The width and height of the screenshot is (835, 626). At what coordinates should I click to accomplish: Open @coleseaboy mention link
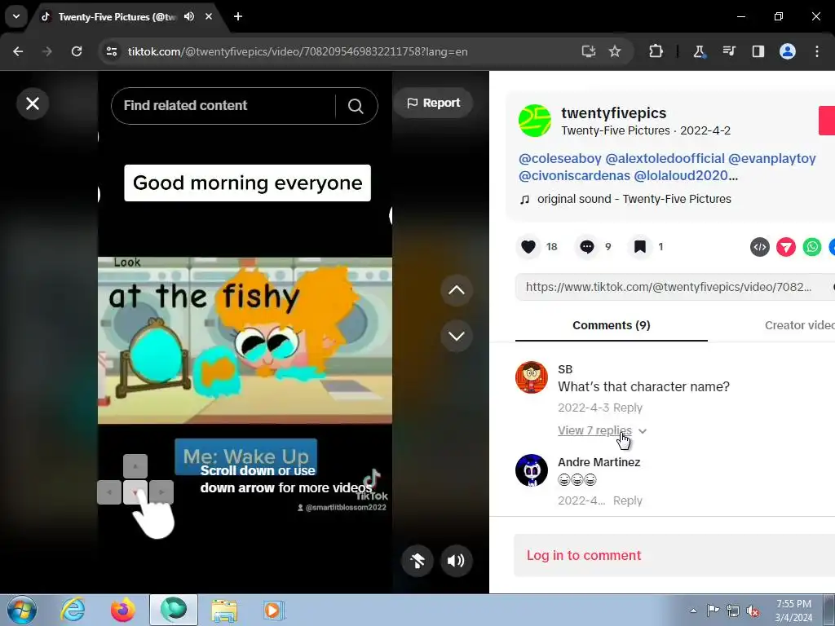[x=559, y=159]
